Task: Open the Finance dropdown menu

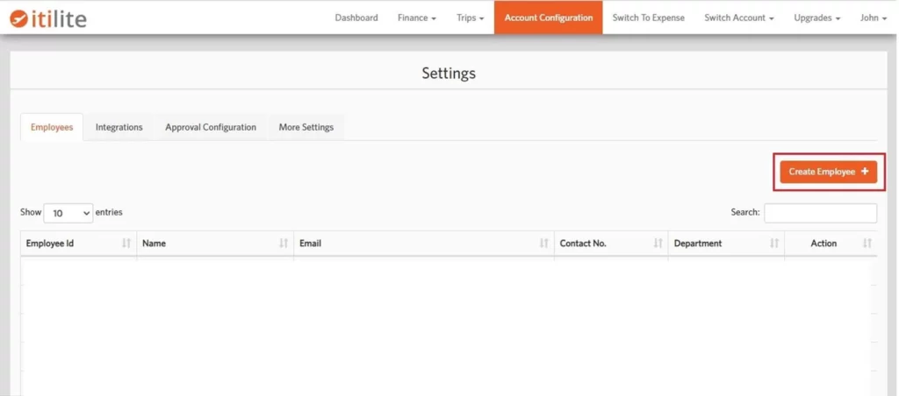Action: 416,18
